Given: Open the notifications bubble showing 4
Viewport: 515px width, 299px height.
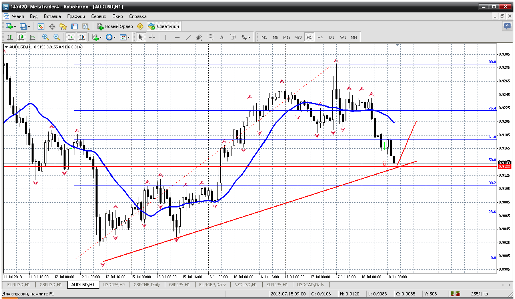Looking at the screenshot, I should coord(507,26).
